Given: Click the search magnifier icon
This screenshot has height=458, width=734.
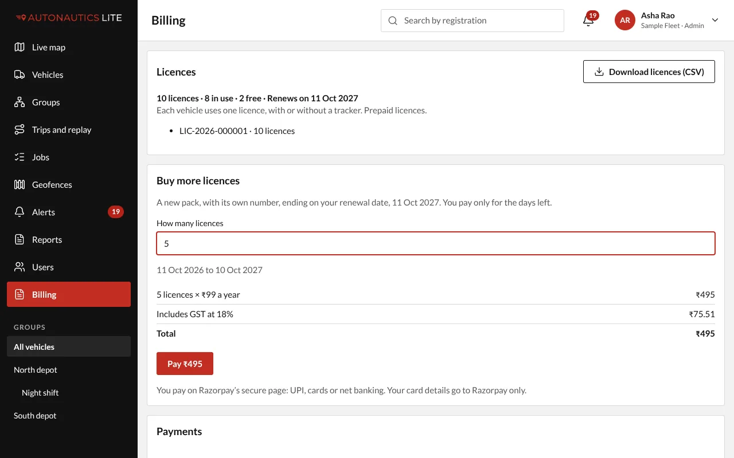Looking at the screenshot, I should tap(393, 21).
